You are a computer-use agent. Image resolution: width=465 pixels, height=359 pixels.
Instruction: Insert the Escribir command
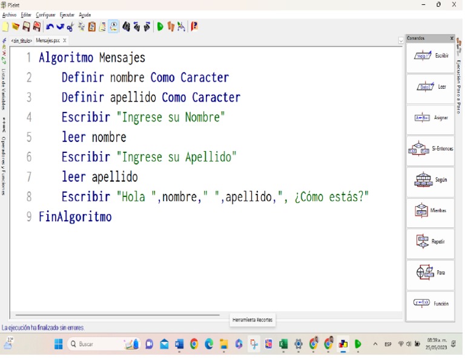tap(430, 56)
